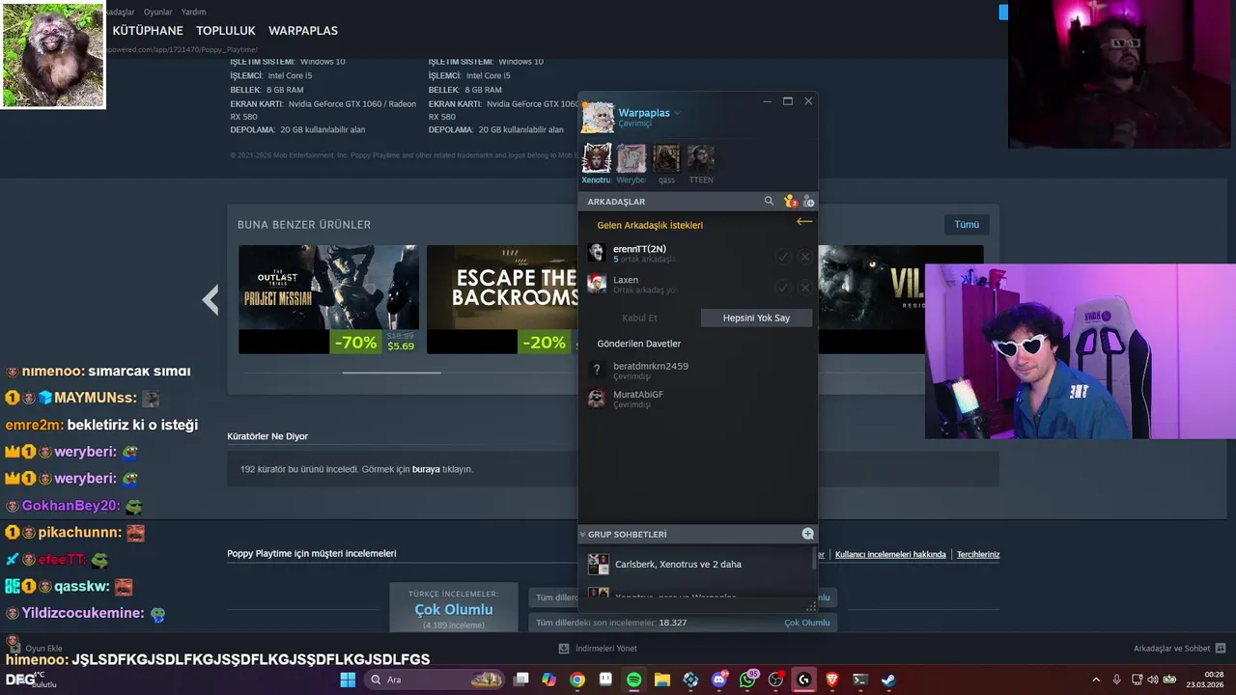The width and height of the screenshot is (1236, 695).
Task: Open File Explorer from taskbar
Action: coord(662,680)
